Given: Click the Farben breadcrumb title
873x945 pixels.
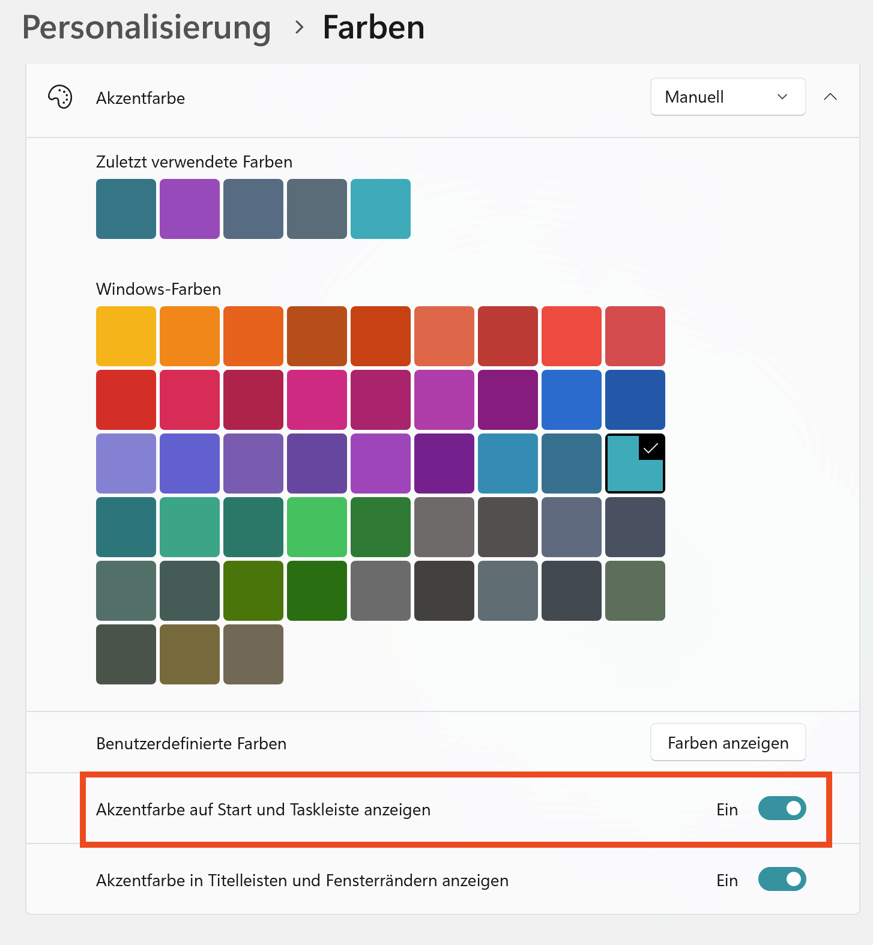Looking at the screenshot, I should coord(373,28).
